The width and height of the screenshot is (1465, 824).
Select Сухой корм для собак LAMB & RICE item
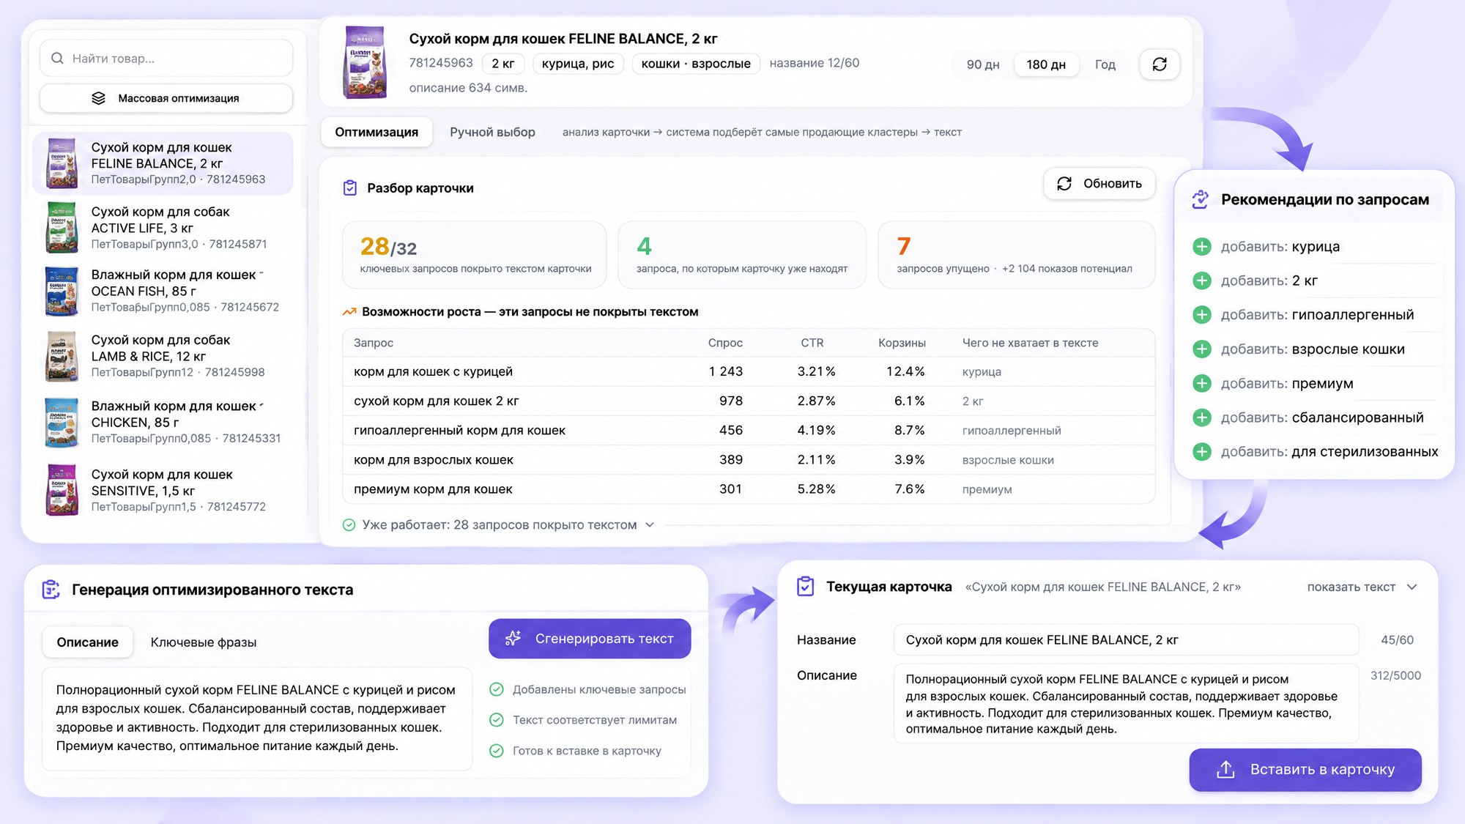tap(163, 357)
